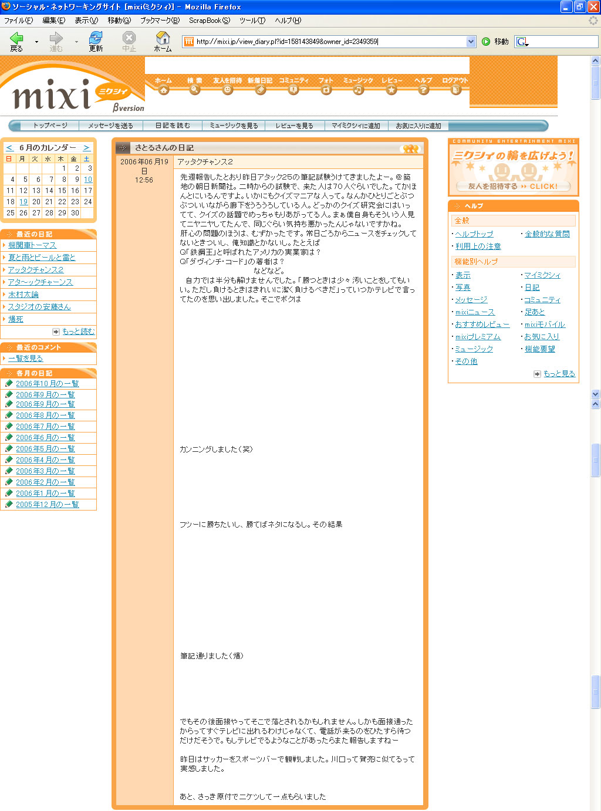Click the vertical scrollbar up arrow
This screenshot has width=601, height=811.
(x=596, y=61)
